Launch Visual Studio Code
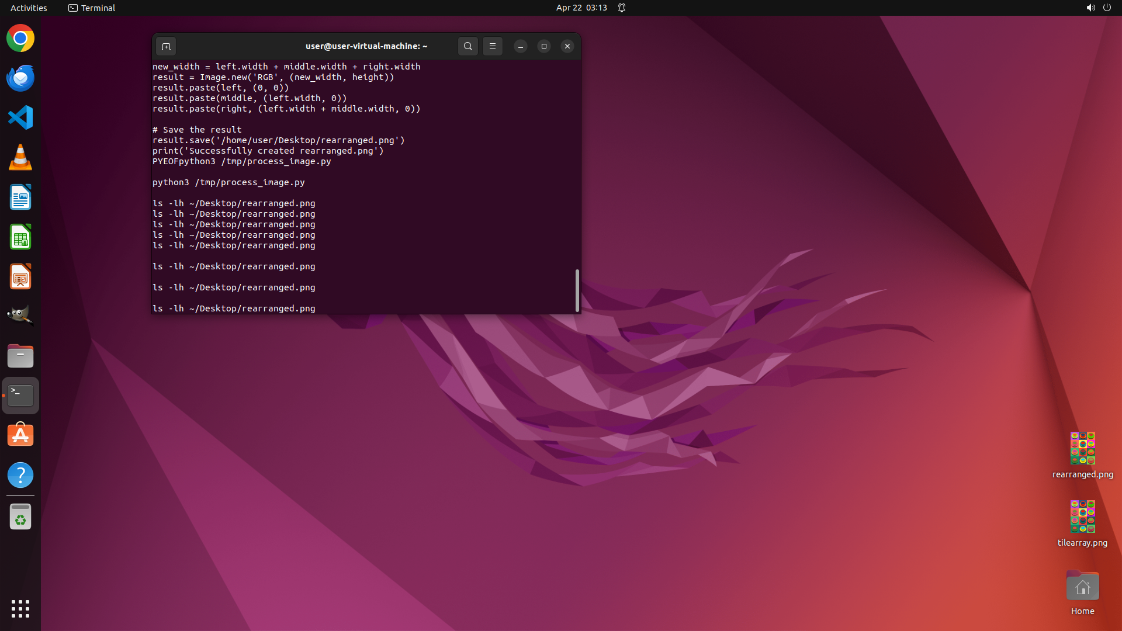This screenshot has width=1122, height=631. [x=20, y=118]
